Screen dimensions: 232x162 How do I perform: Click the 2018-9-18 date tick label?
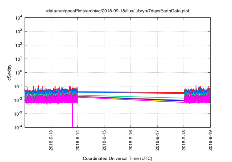[x=184, y=140]
